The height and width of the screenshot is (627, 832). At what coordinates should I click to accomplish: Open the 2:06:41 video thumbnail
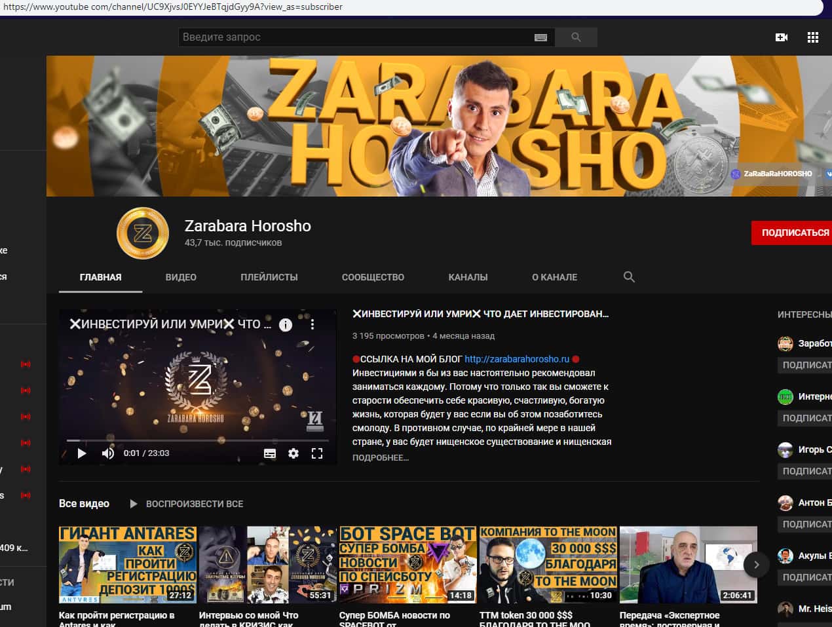pyautogui.click(x=688, y=564)
